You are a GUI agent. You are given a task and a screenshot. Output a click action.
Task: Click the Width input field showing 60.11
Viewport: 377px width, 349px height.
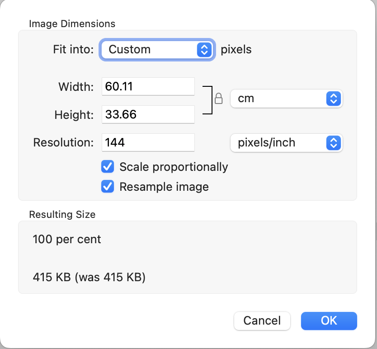pos(148,86)
